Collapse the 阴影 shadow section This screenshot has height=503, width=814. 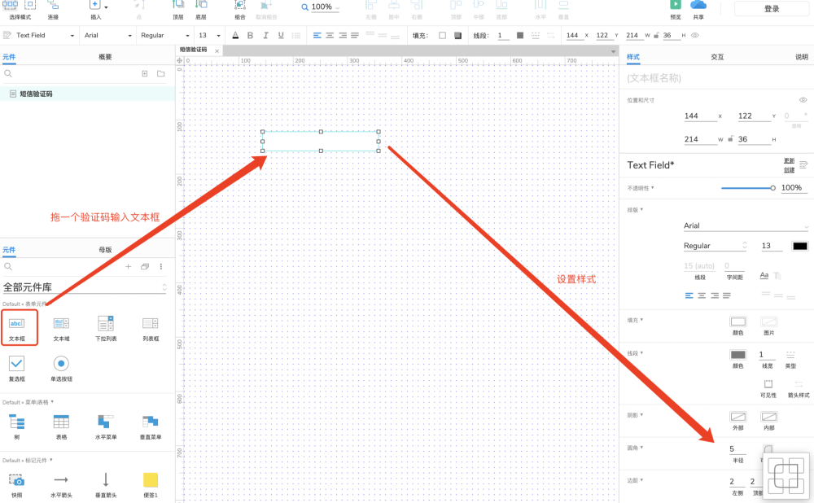pyautogui.click(x=635, y=415)
